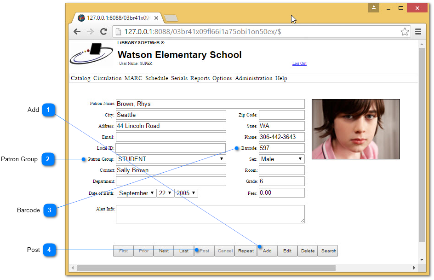Expand the birth month dropdown September
434x280 pixels.
136,193
